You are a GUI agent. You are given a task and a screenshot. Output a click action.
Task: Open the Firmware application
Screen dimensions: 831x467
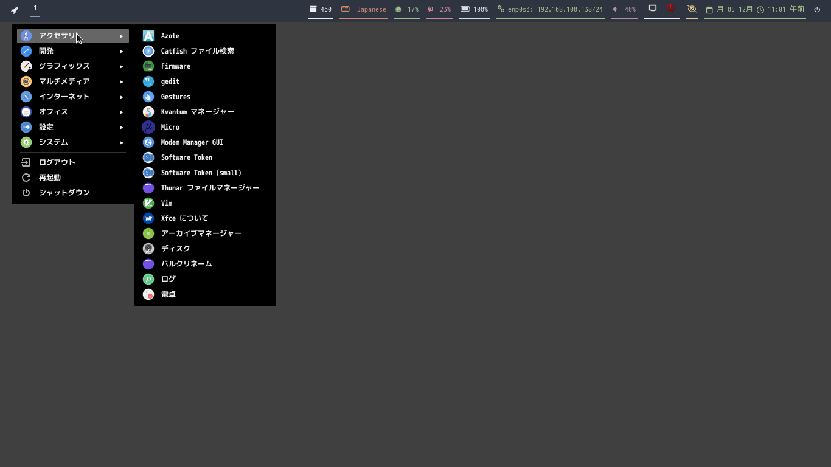(205, 66)
